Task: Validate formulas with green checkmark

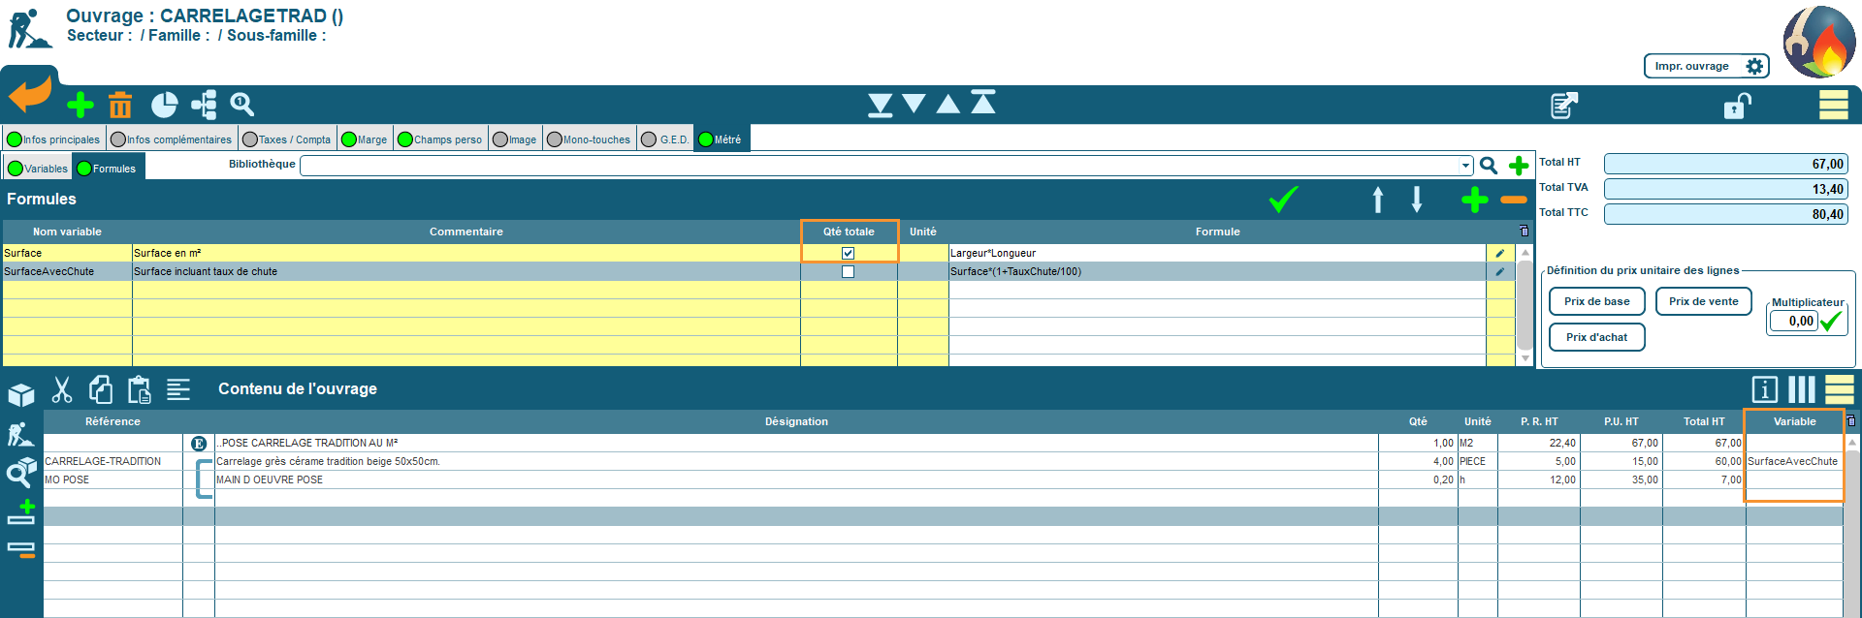Action: (x=1283, y=200)
